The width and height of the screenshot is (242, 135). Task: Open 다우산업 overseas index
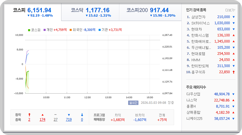point(193,94)
